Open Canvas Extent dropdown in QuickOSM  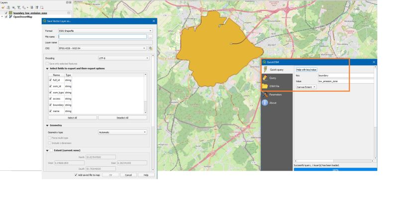306,87
